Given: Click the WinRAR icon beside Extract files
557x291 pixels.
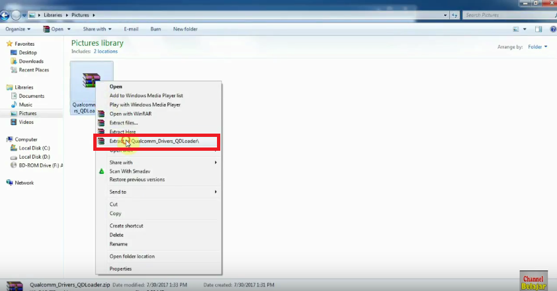Looking at the screenshot, I should click(x=101, y=122).
